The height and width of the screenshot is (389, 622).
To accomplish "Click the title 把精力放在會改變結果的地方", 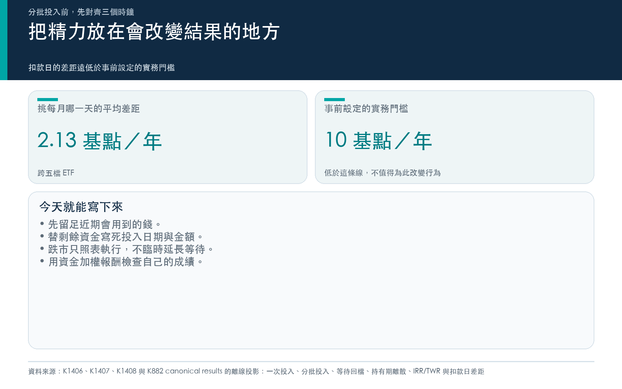I will click(x=154, y=32).
